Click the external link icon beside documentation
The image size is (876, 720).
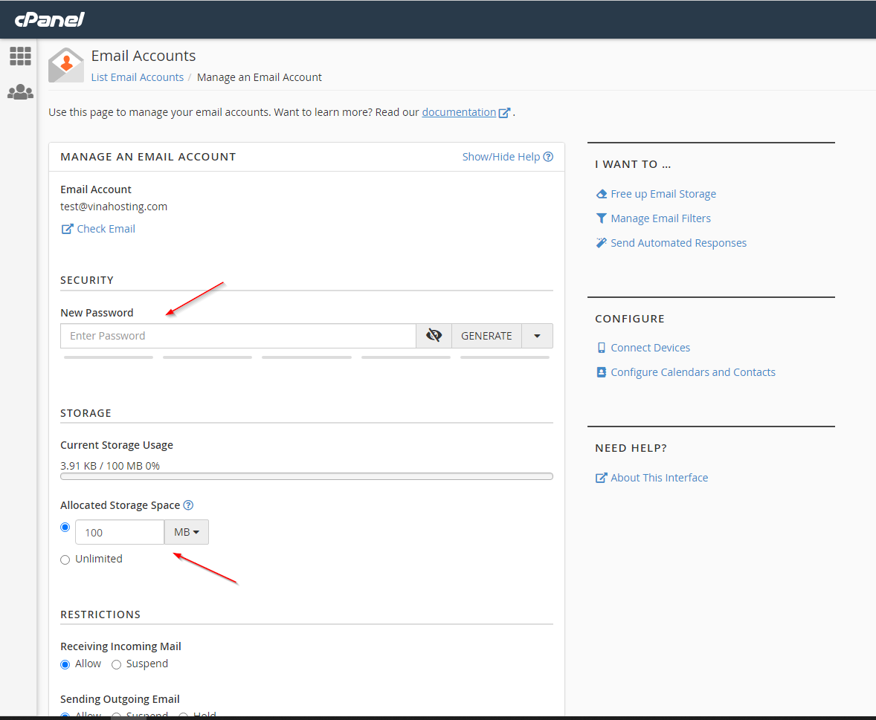pos(504,113)
